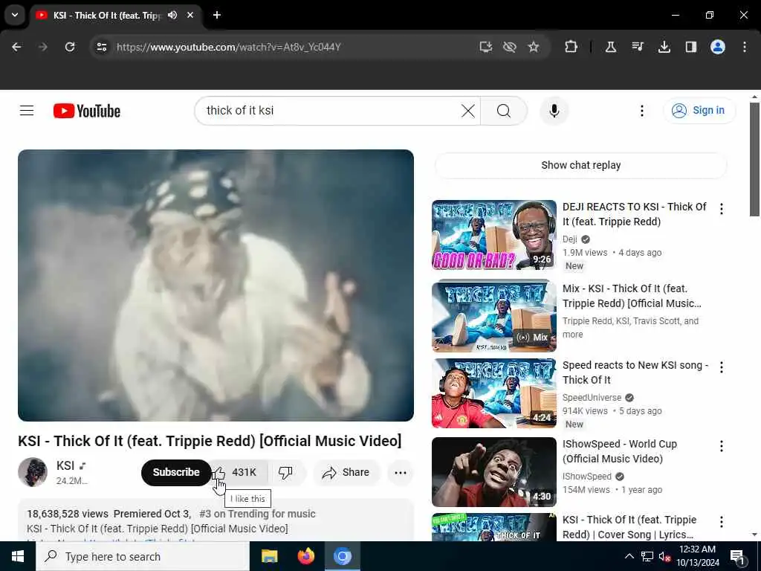This screenshot has width=761, height=571.
Task: Click the taskbar search box
Action: coord(143,556)
